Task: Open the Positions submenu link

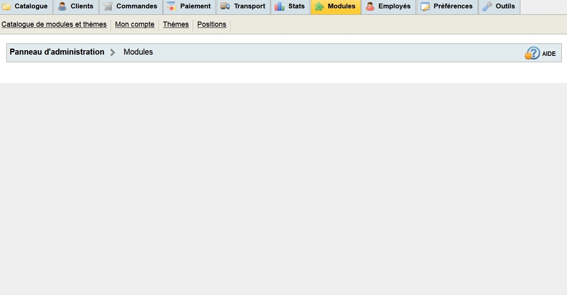Action: pyautogui.click(x=212, y=24)
